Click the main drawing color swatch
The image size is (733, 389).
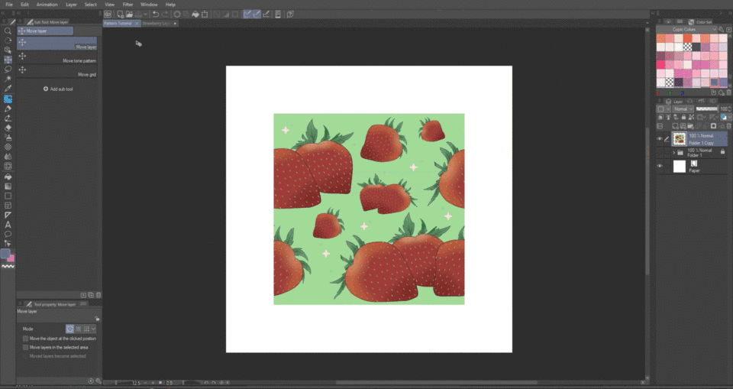pos(5,253)
